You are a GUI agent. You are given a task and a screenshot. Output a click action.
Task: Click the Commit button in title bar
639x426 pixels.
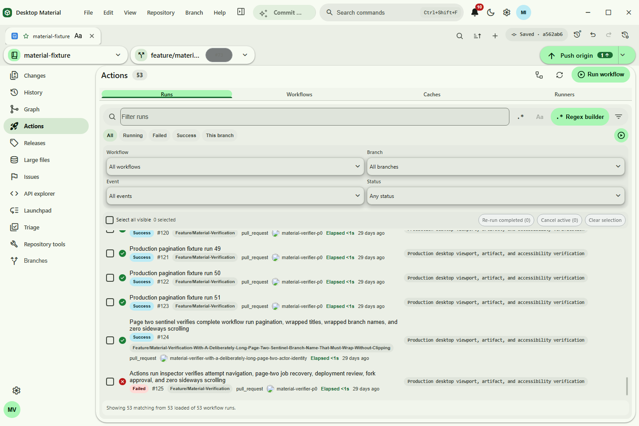tap(284, 12)
